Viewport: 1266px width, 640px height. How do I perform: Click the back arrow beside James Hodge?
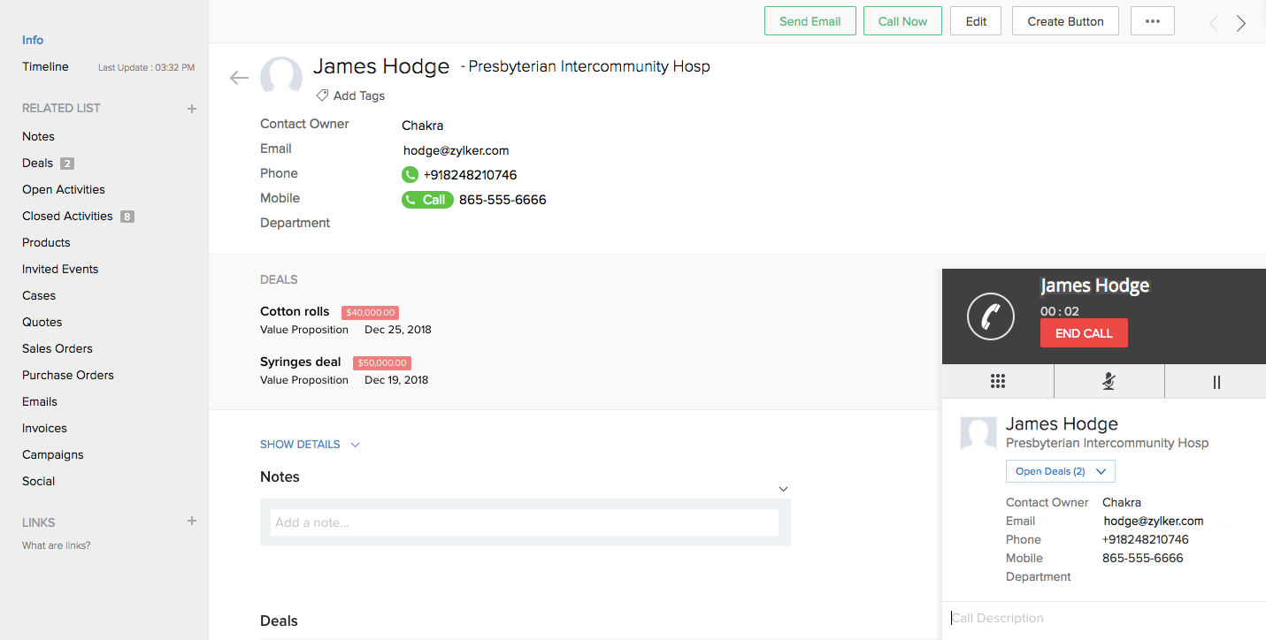tap(239, 78)
